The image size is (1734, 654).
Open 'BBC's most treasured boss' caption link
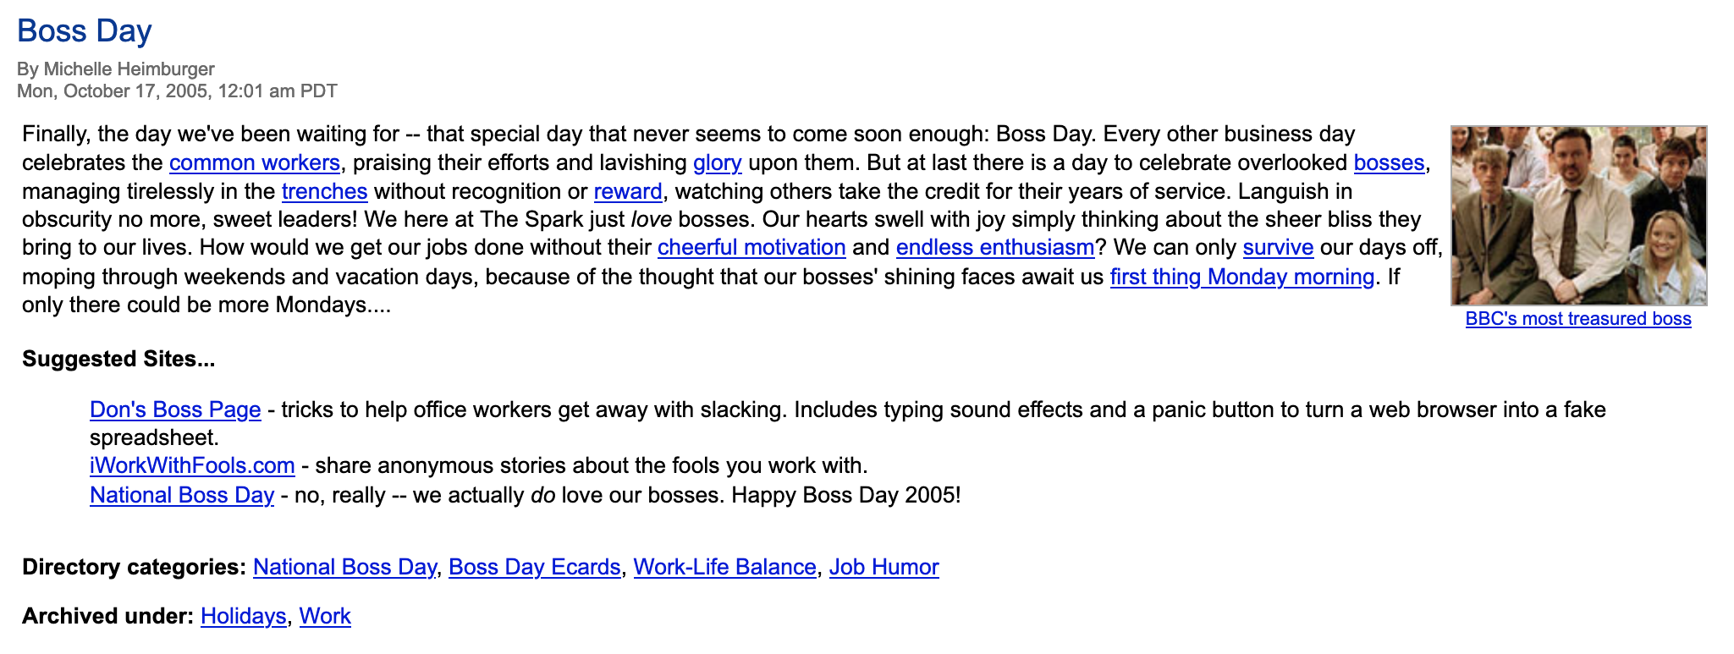point(1578,319)
